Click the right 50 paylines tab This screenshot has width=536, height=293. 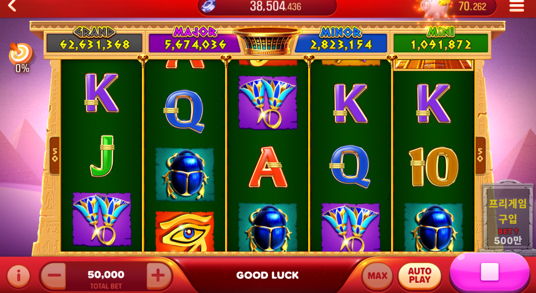click(x=480, y=155)
